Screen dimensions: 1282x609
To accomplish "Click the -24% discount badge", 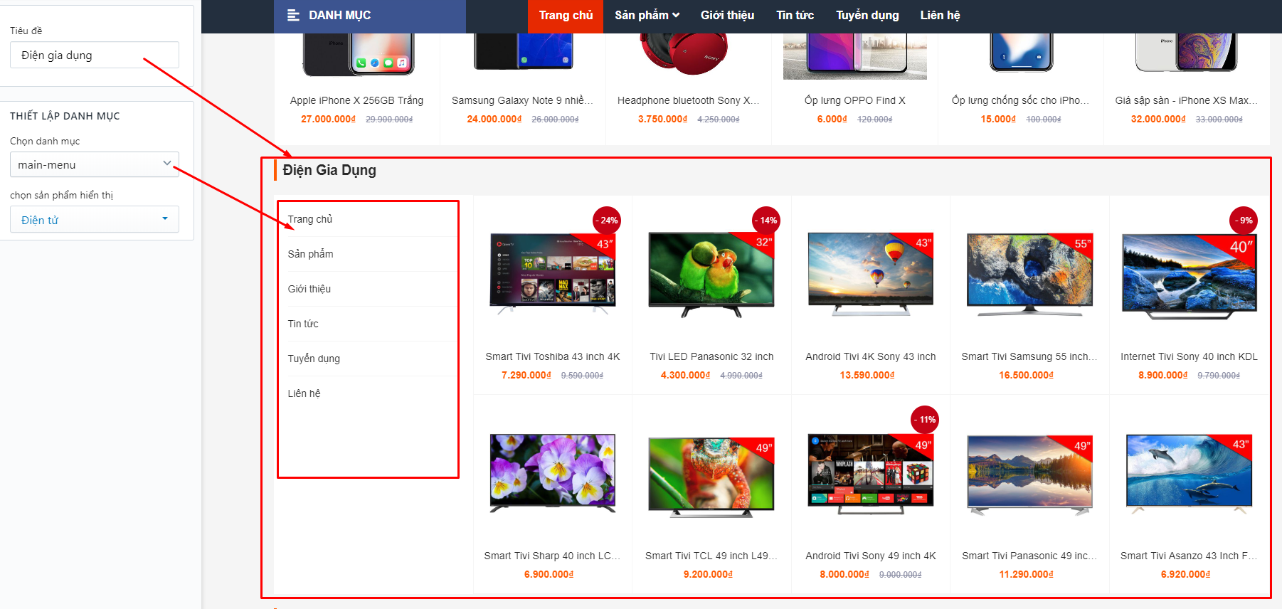I will pyautogui.click(x=607, y=221).
